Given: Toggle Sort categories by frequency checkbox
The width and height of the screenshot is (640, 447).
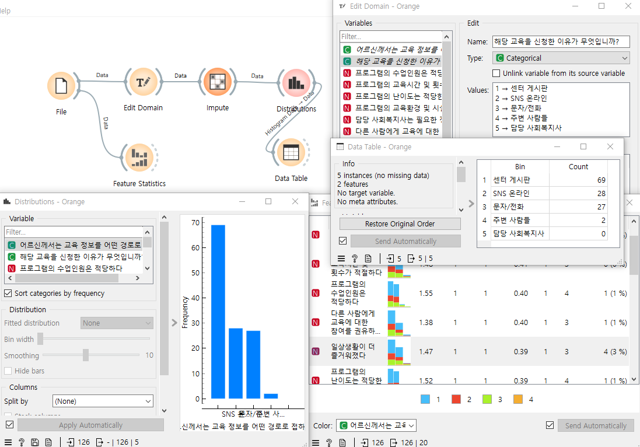Looking at the screenshot, I should (8, 293).
